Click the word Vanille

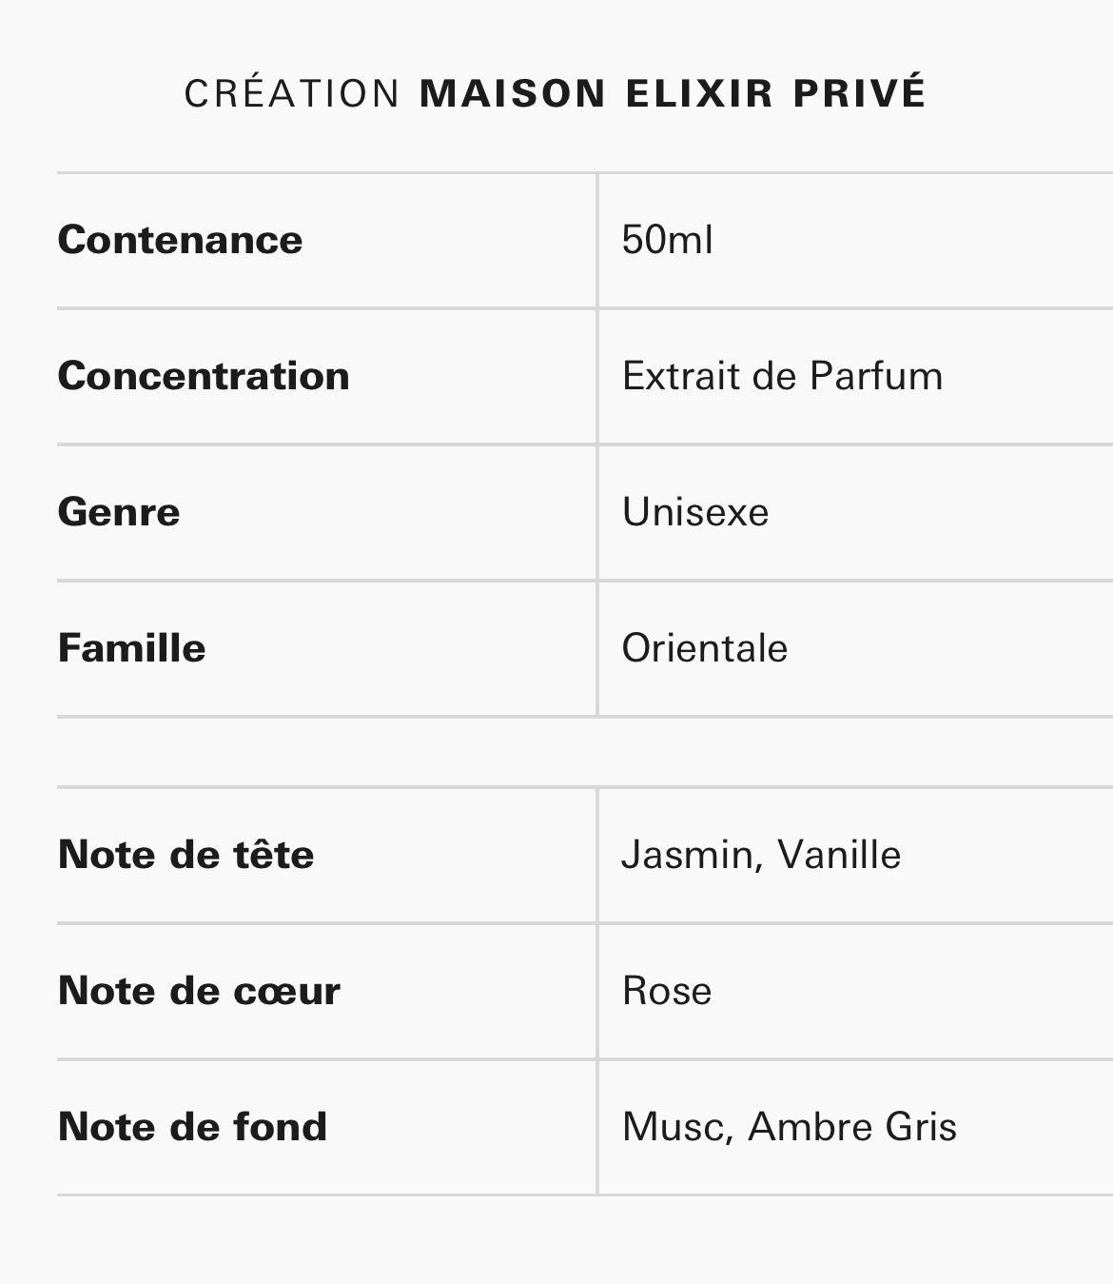click(839, 855)
